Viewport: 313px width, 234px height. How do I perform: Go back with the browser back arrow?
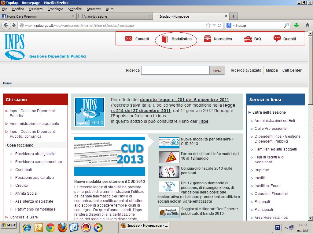[6, 25]
